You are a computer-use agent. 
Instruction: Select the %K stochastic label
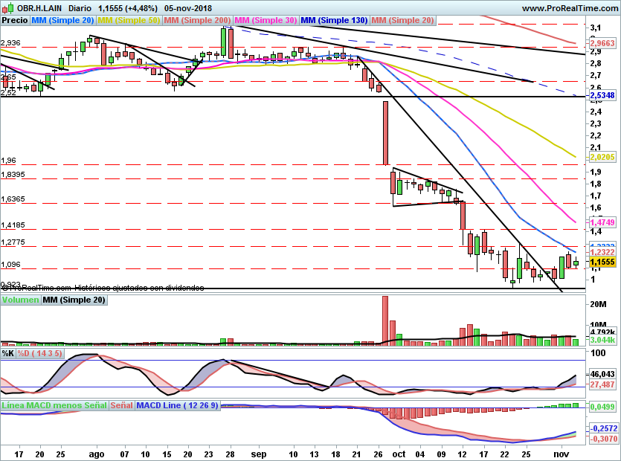click(x=8, y=353)
